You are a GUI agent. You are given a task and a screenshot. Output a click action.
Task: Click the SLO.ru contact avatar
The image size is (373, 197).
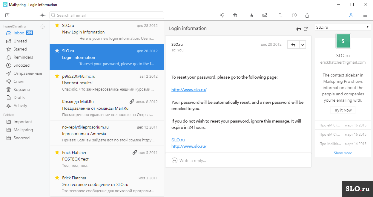click(x=343, y=41)
